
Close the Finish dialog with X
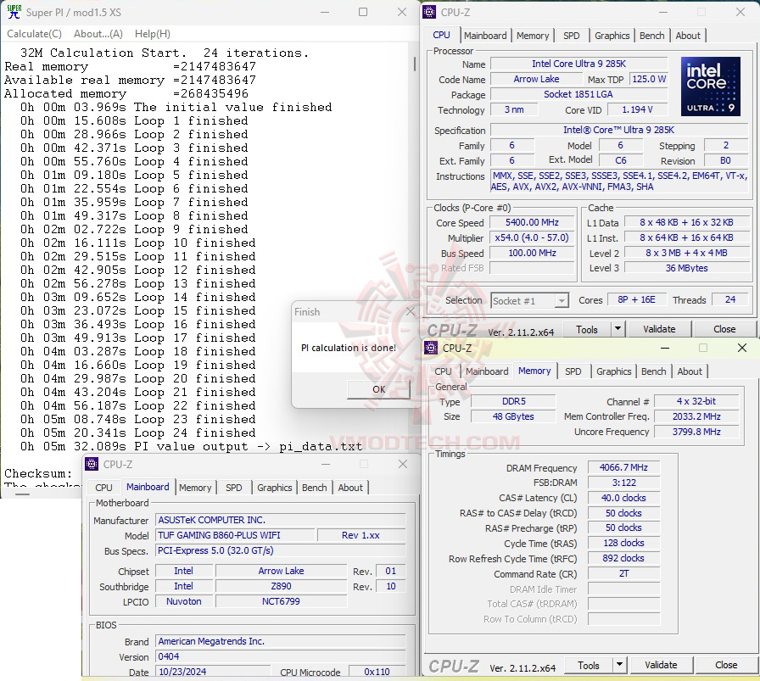(x=410, y=311)
